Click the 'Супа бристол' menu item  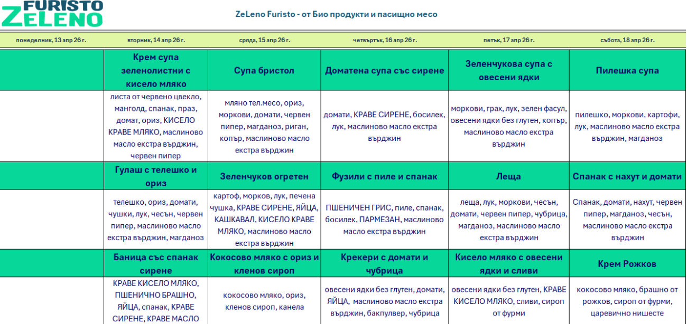tap(264, 69)
